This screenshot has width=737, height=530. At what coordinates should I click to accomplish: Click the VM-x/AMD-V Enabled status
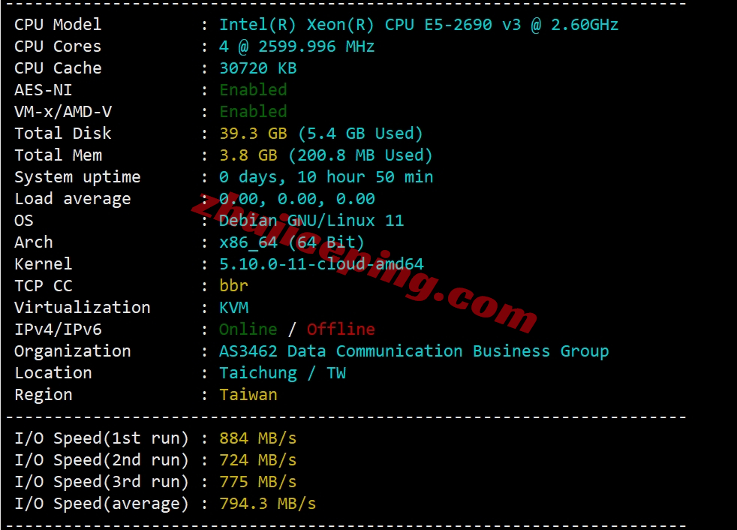click(x=253, y=111)
